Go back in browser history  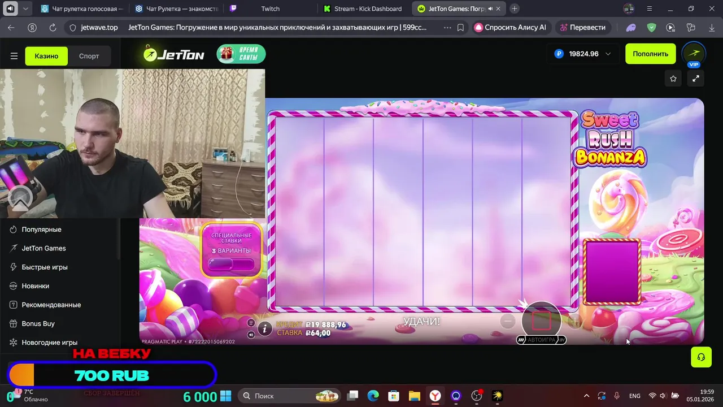tap(11, 27)
